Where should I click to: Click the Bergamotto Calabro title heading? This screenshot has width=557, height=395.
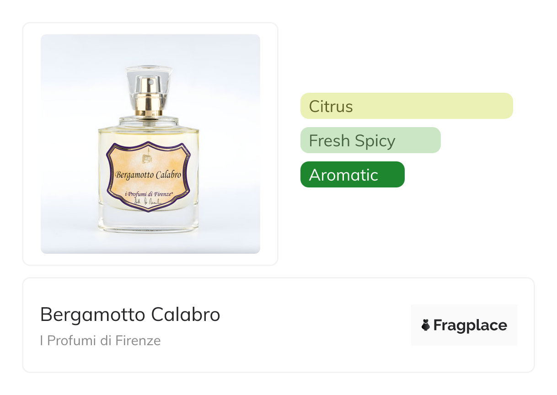130,315
